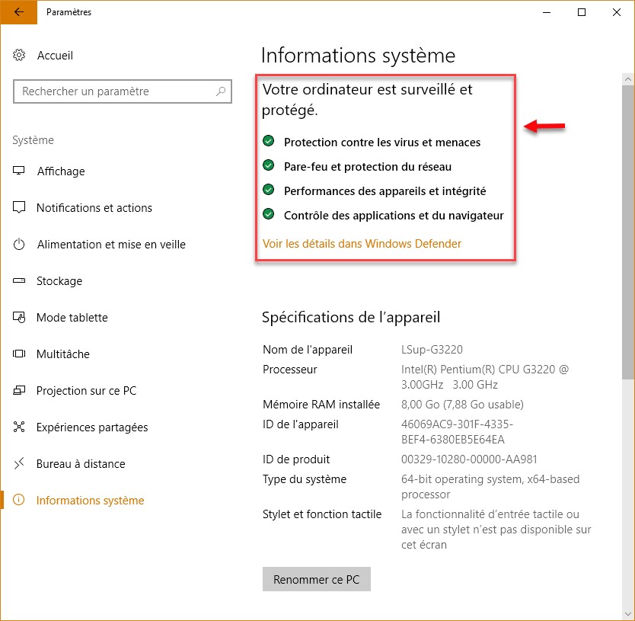Click the Mode tablette icon
The height and width of the screenshot is (621, 635).
(x=20, y=318)
